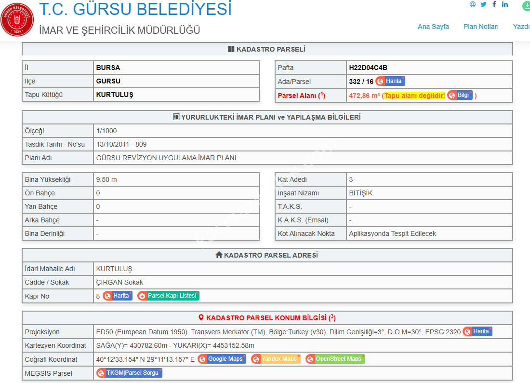530x383 pixels.
Task: Click the LinkedIn icon in header
Action: pos(505,4)
